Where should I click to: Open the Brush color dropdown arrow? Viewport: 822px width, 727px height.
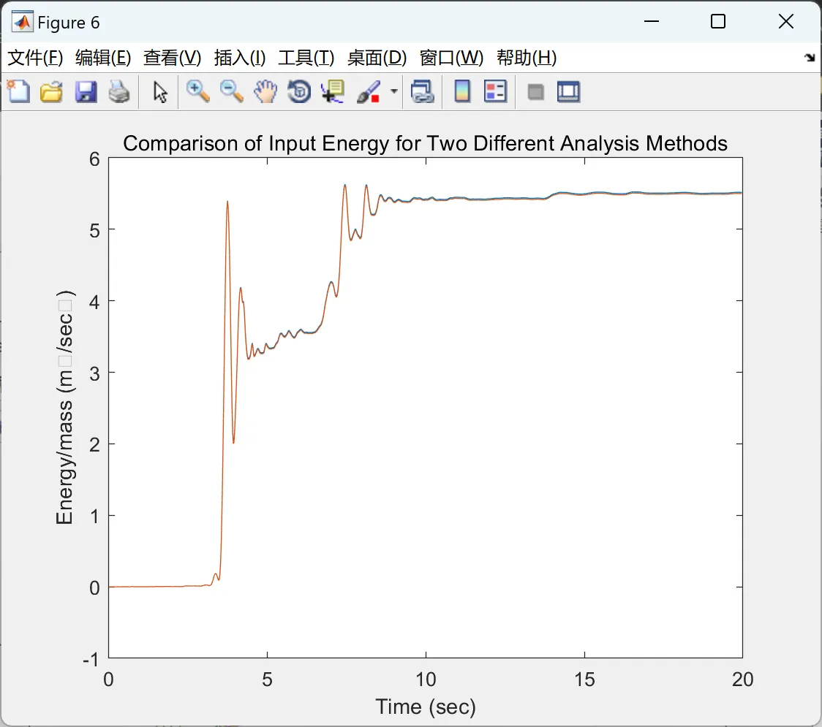point(393,91)
